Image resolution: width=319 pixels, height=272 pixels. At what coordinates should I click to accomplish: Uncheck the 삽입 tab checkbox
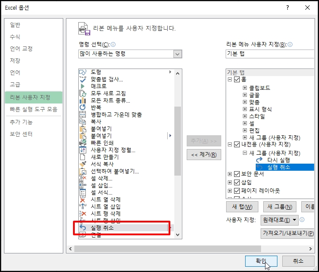coord(237,182)
